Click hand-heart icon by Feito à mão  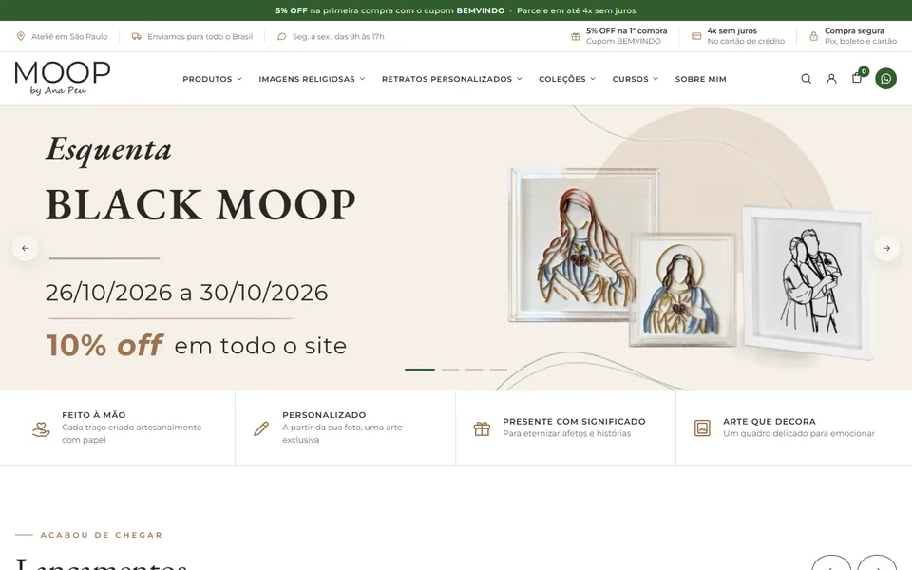[x=41, y=429]
